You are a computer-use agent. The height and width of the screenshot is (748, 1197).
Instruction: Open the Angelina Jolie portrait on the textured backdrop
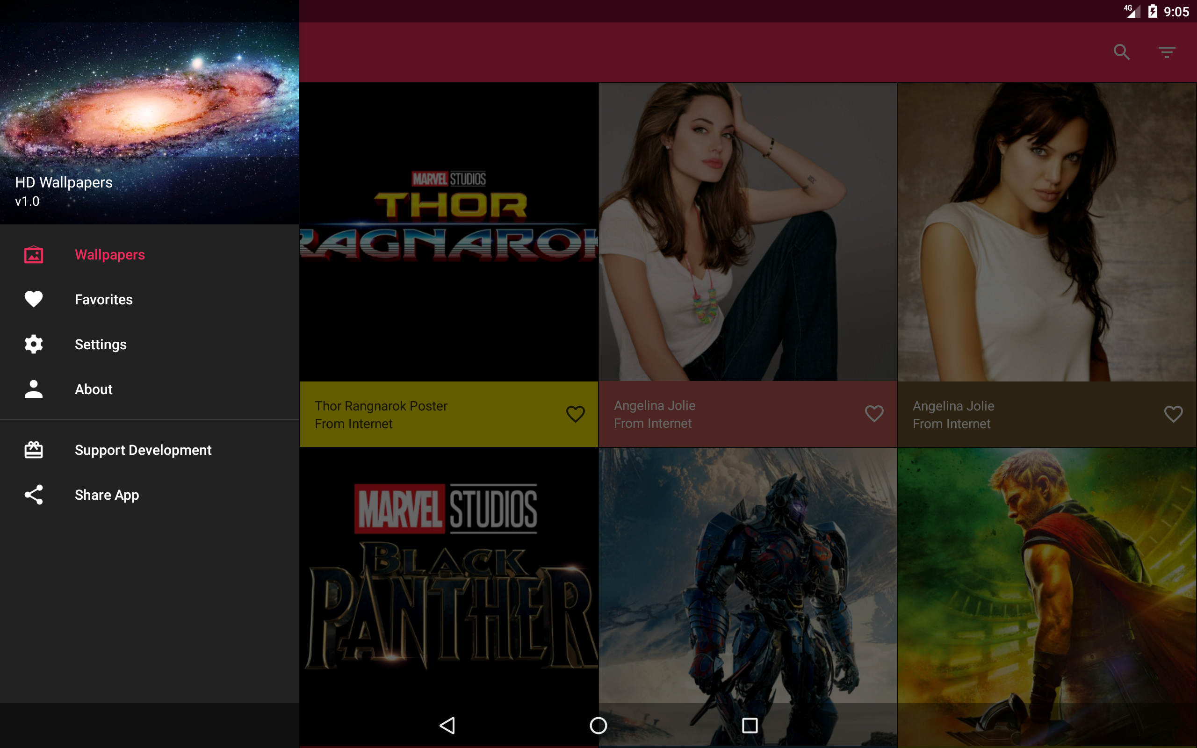[1046, 231]
